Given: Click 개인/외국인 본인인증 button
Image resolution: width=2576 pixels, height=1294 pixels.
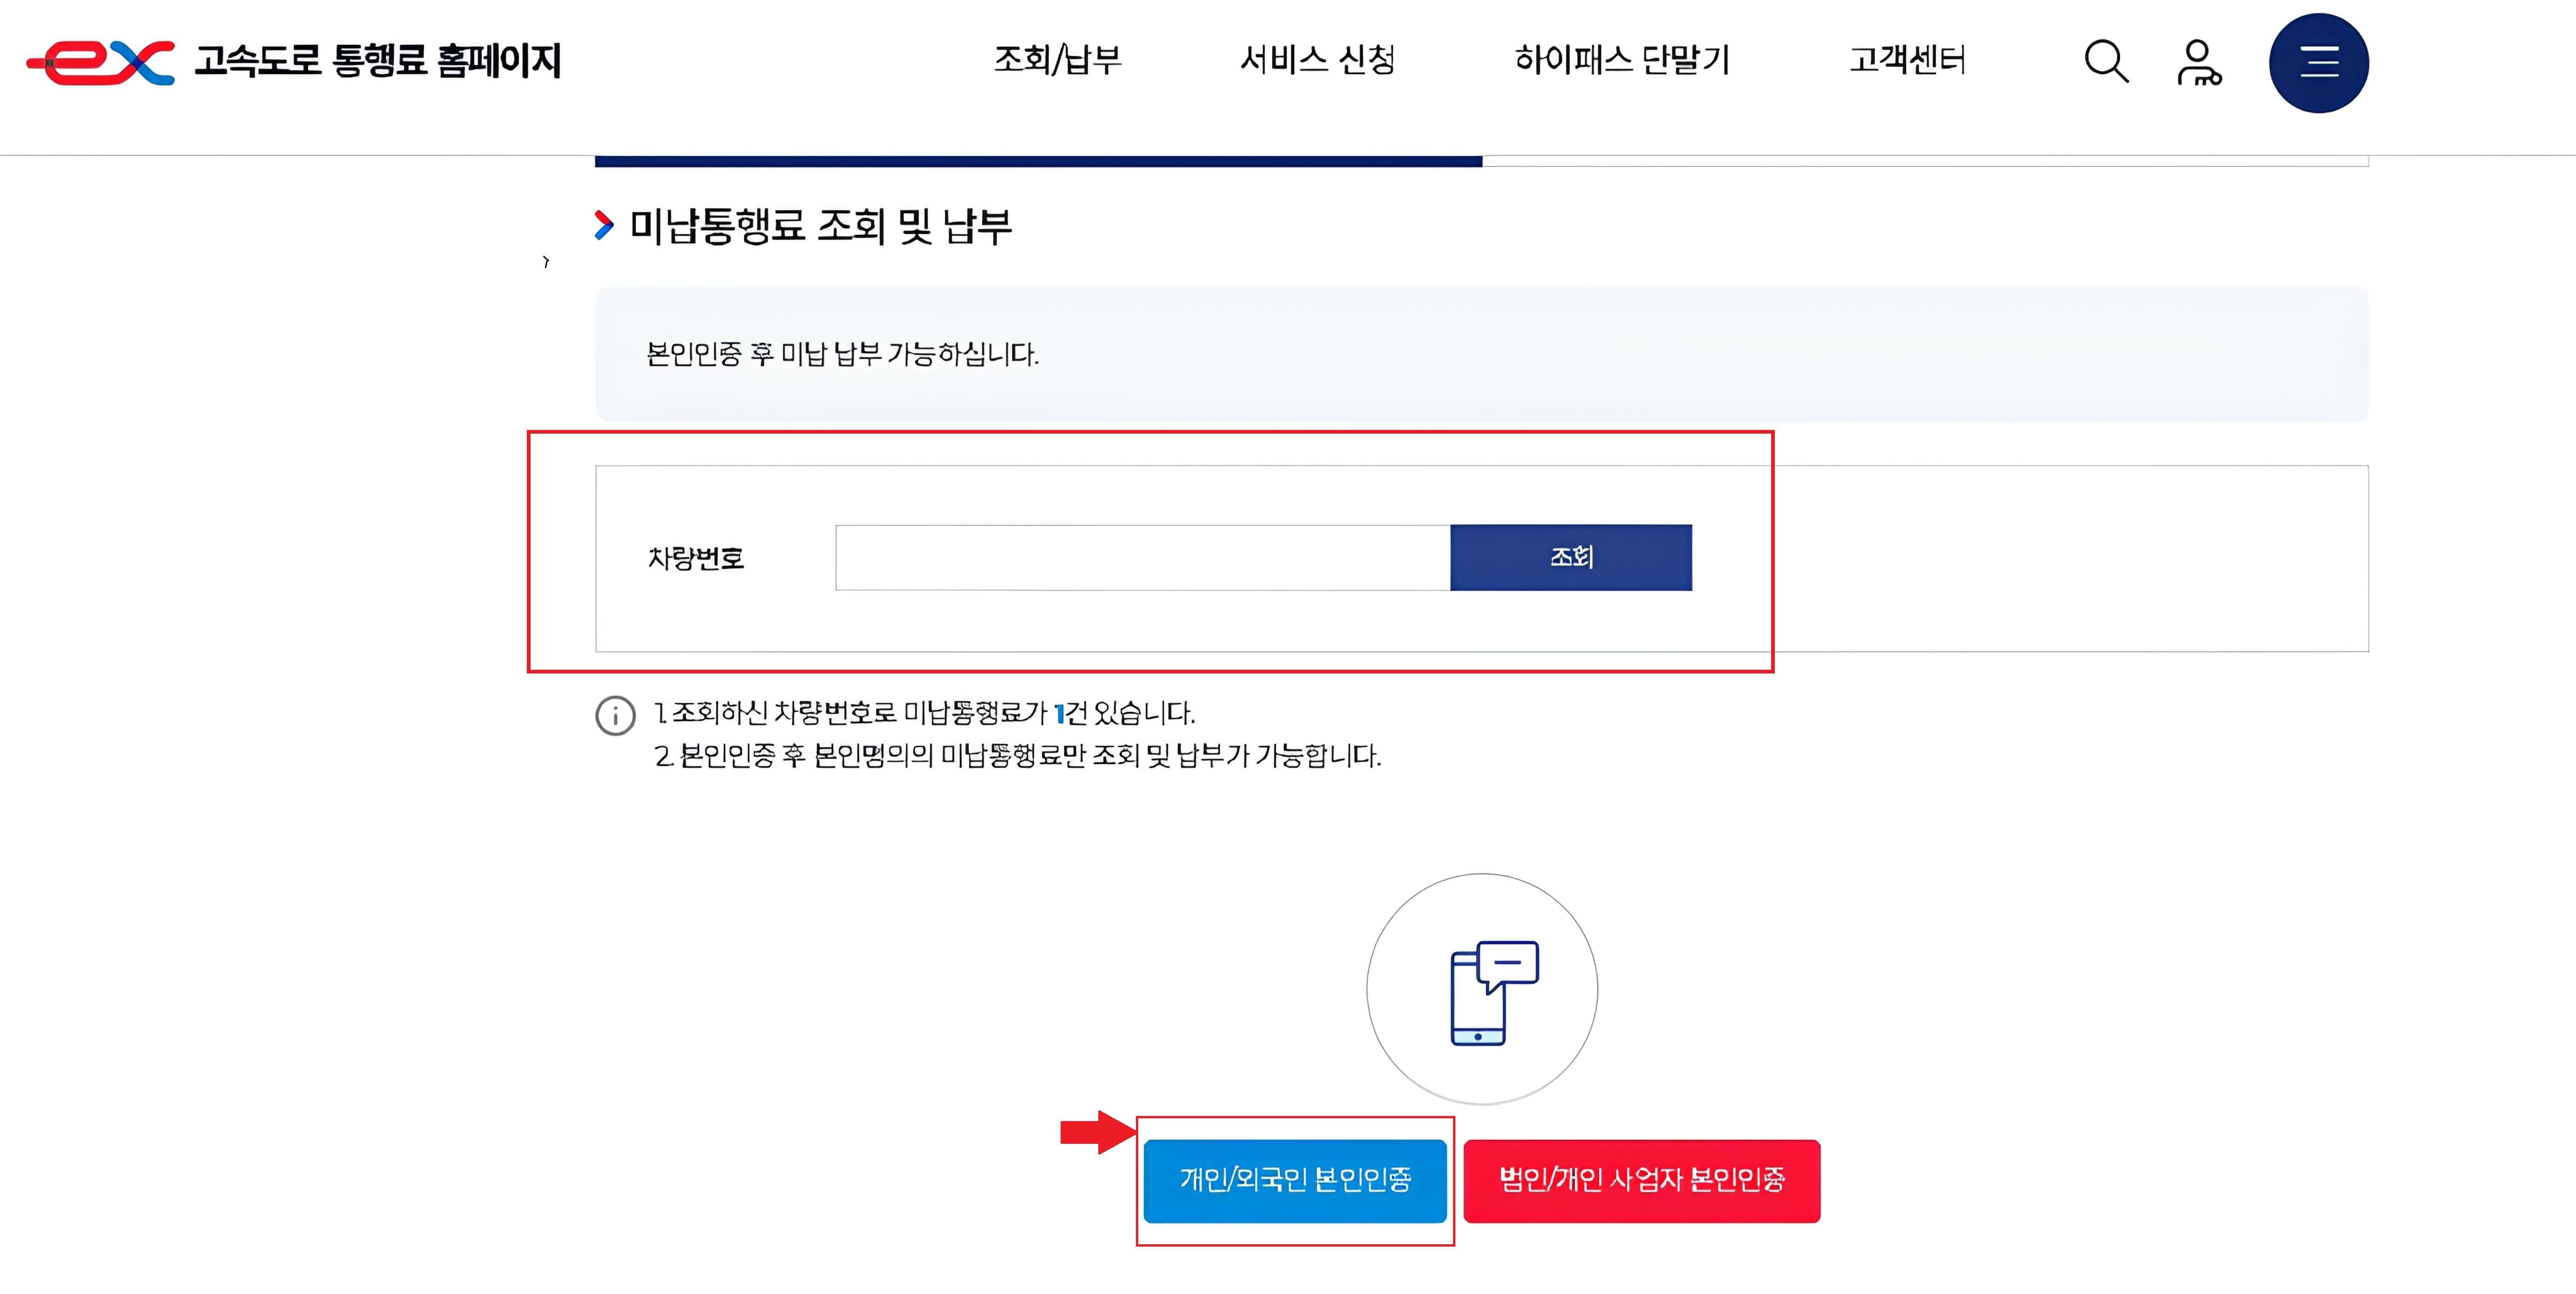Looking at the screenshot, I should coord(1295,1181).
